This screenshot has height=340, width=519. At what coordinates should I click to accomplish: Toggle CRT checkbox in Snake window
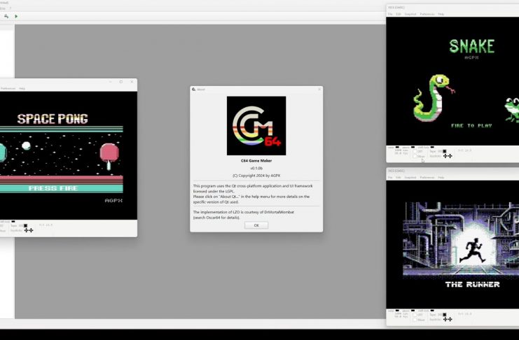click(415, 152)
